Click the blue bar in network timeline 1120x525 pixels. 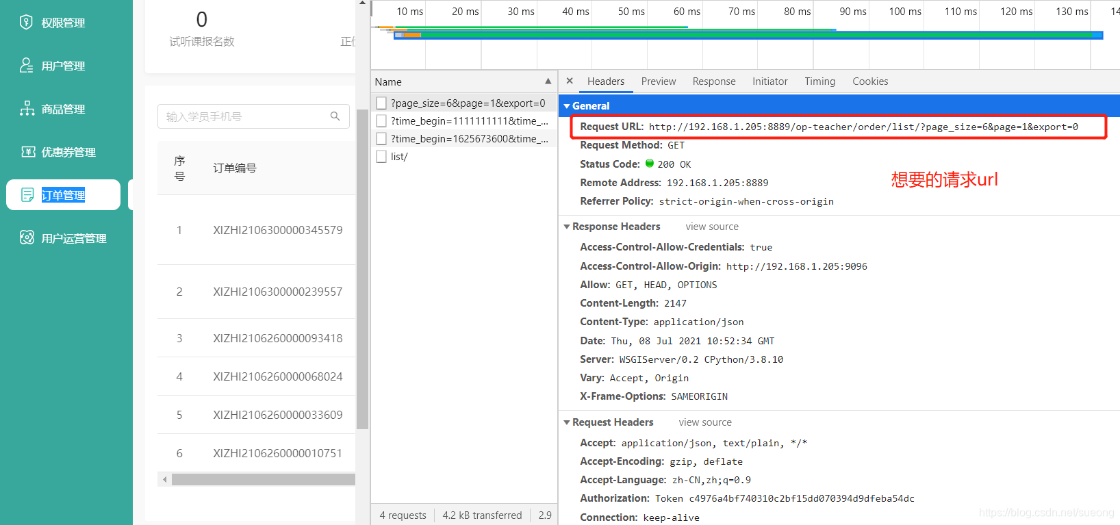pos(748,36)
